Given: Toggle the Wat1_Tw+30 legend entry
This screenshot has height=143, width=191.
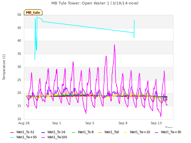Looking at the screenshot, I should coord(168,132).
